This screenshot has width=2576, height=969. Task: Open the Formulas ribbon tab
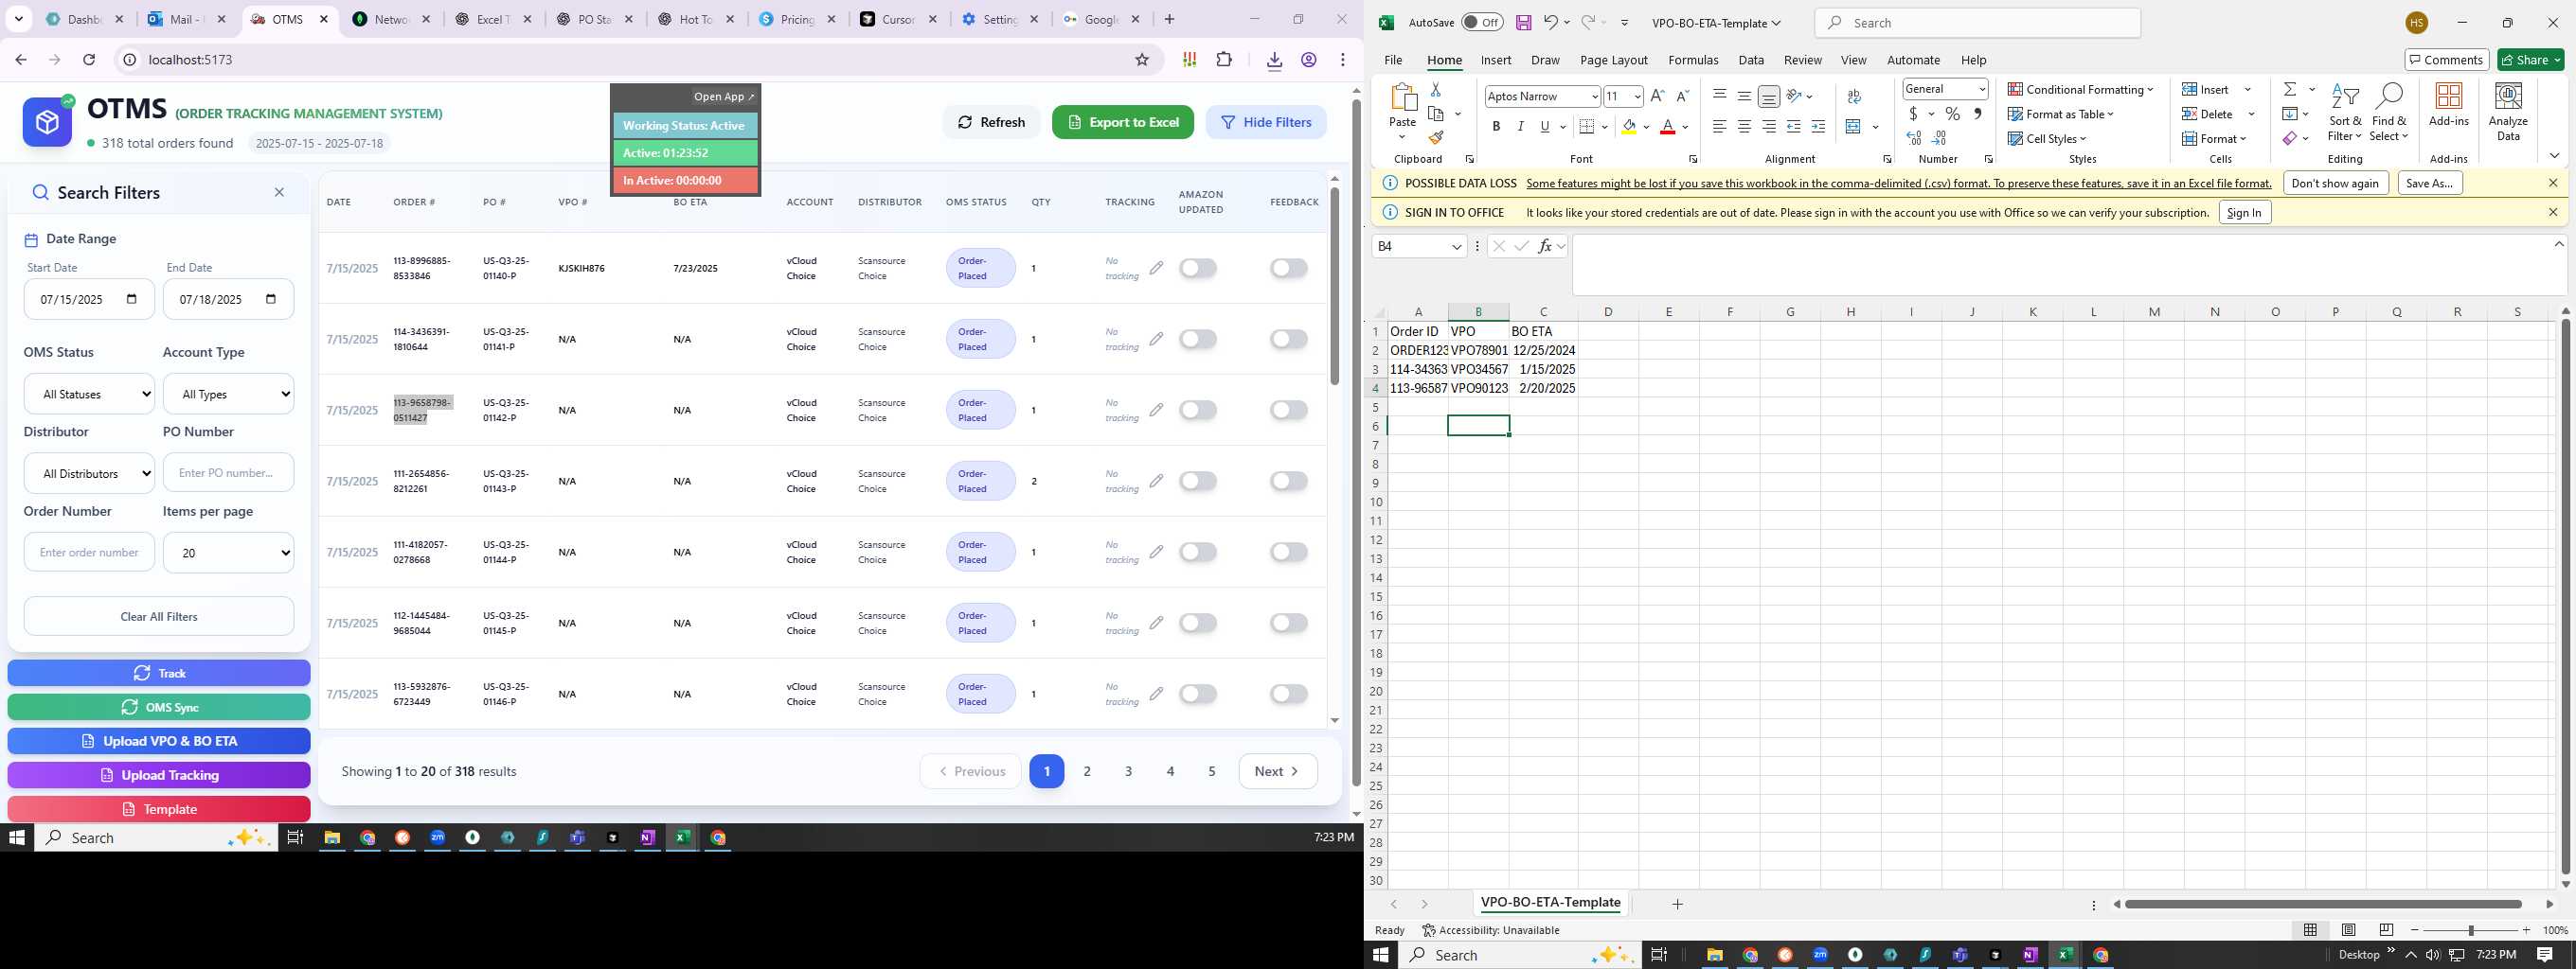(x=1693, y=60)
